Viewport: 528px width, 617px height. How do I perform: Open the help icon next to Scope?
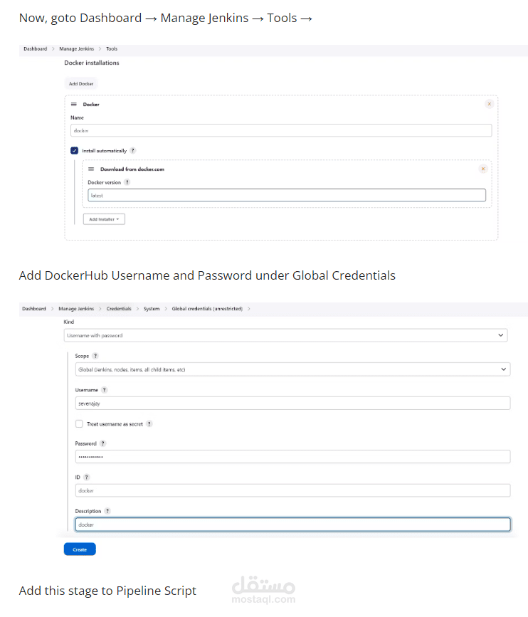point(95,356)
